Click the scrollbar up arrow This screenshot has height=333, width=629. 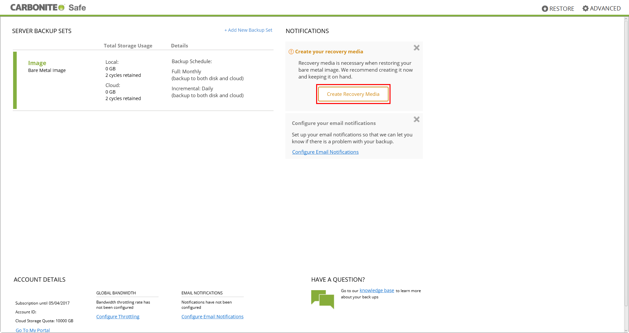pos(626,19)
